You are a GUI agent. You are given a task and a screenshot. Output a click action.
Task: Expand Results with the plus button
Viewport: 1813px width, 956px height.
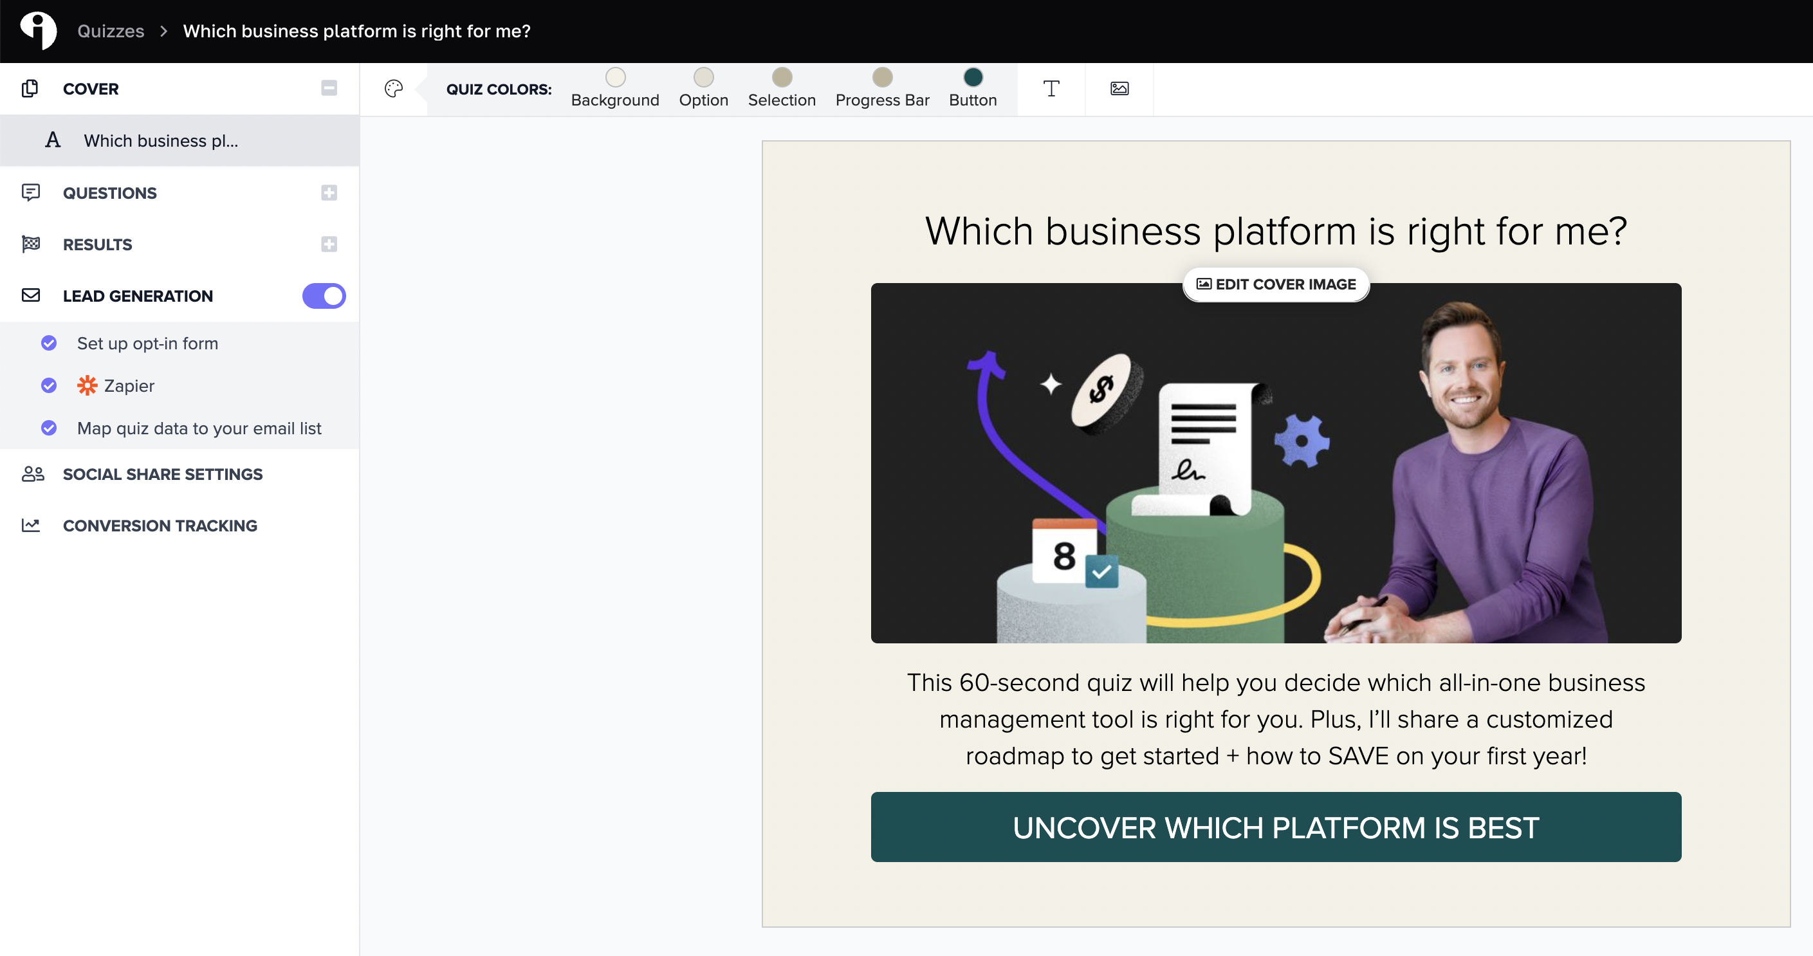pos(329,244)
